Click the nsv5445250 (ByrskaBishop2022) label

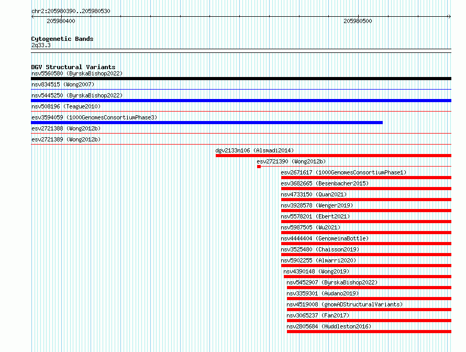pyautogui.click(x=77, y=95)
